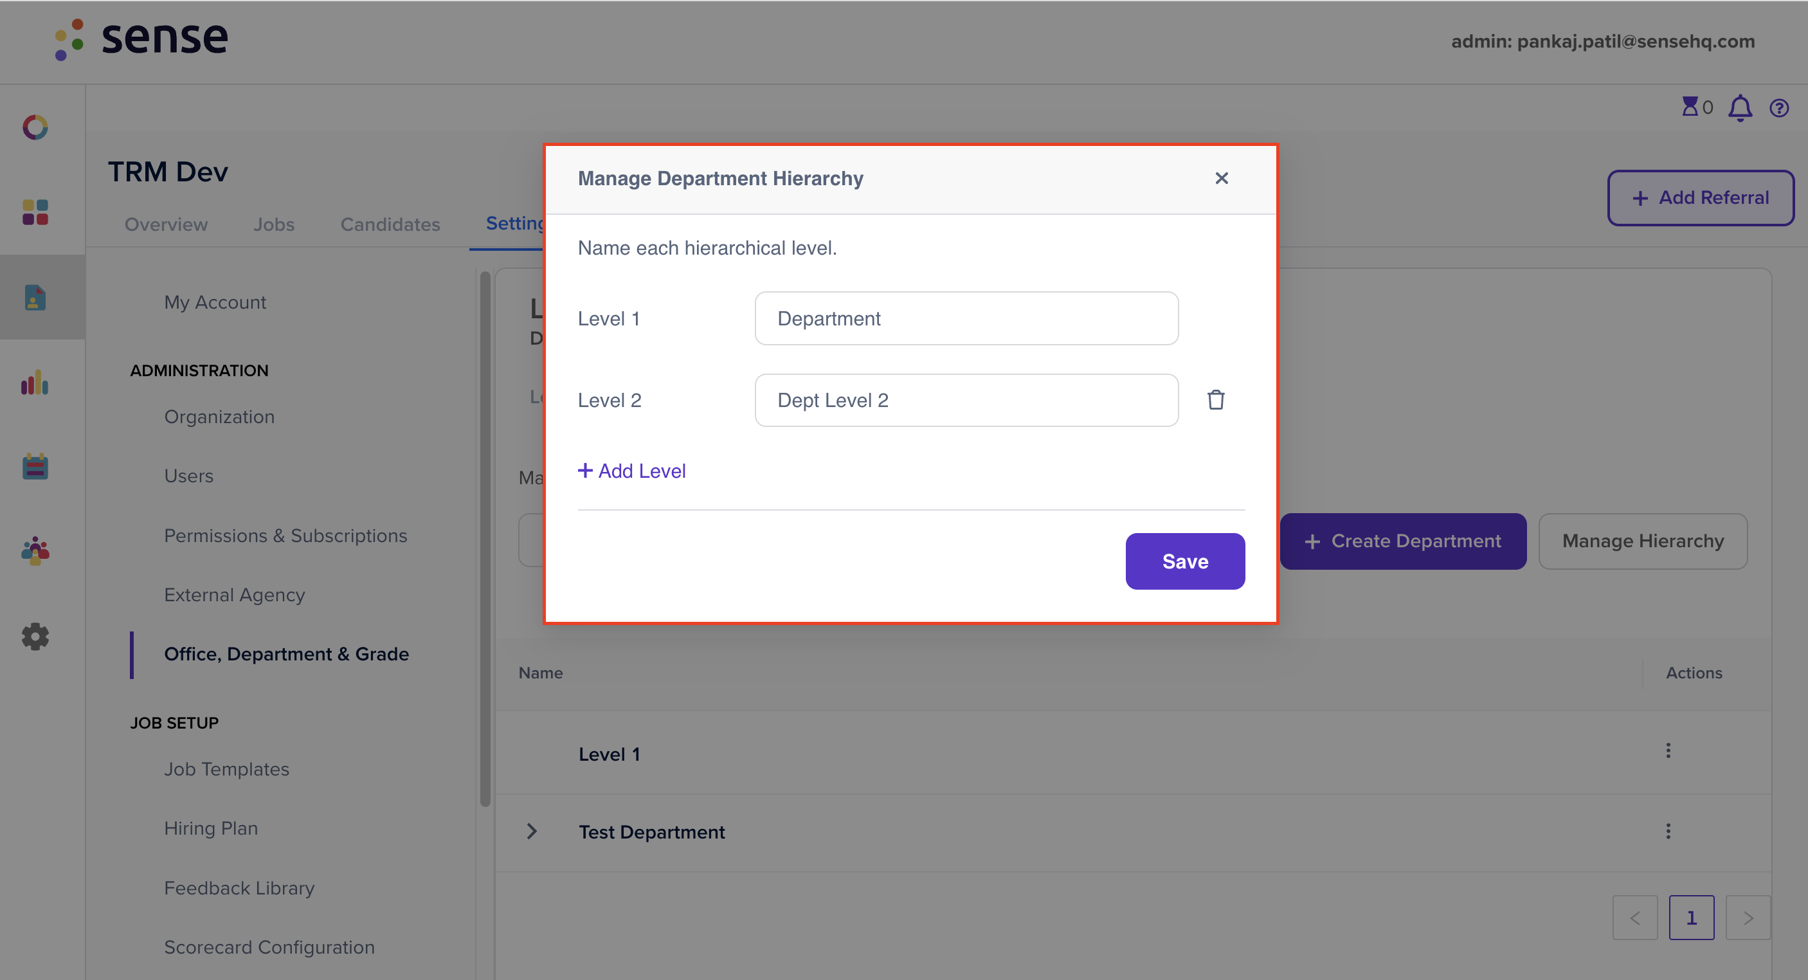This screenshot has width=1808, height=980.
Task: Switch to the Jobs tab
Action: point(274,224)
